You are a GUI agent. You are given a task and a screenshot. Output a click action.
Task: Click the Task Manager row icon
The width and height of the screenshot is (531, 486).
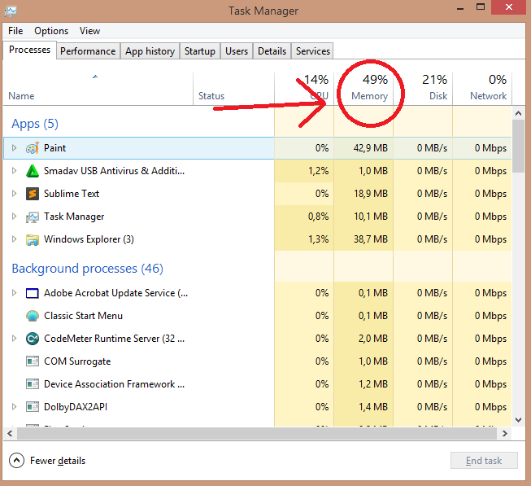[33, 217]
